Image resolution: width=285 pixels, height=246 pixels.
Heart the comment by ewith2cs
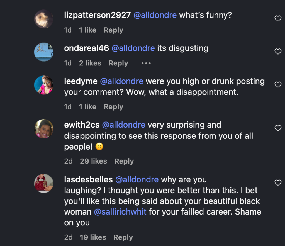click(x=278, y=128)
